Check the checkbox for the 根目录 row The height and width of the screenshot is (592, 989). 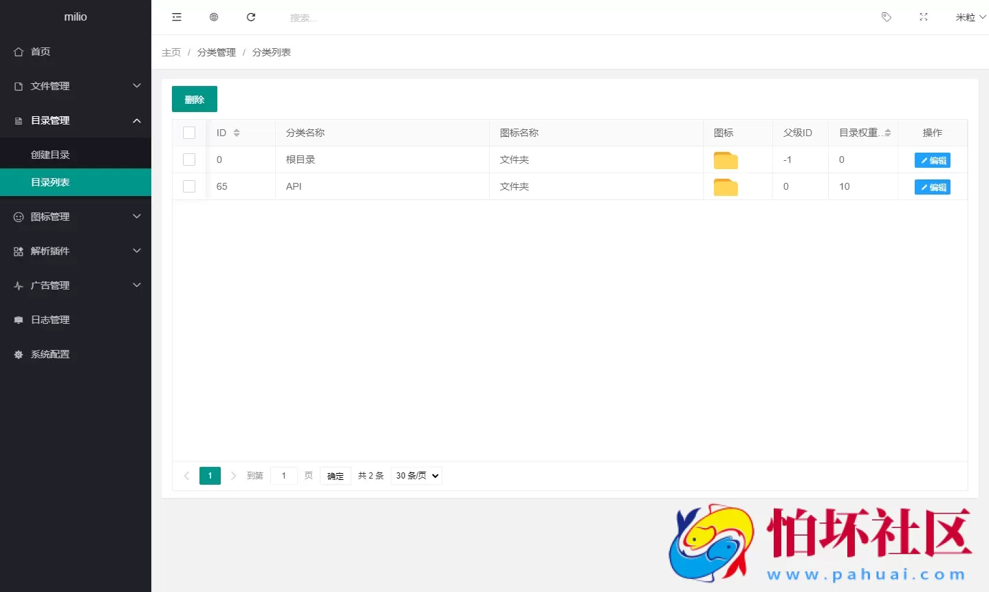[189, 160]
